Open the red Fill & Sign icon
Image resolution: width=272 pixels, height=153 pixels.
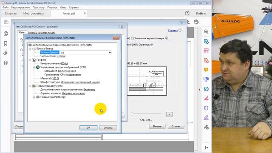click(206, 99)
